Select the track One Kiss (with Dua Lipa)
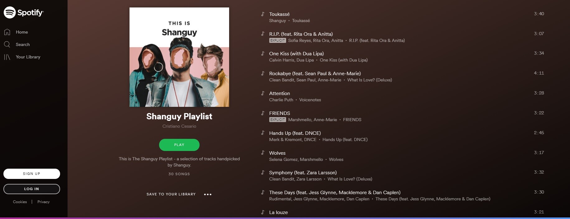This screenshot has height=219, width=570. coord(296,54)
